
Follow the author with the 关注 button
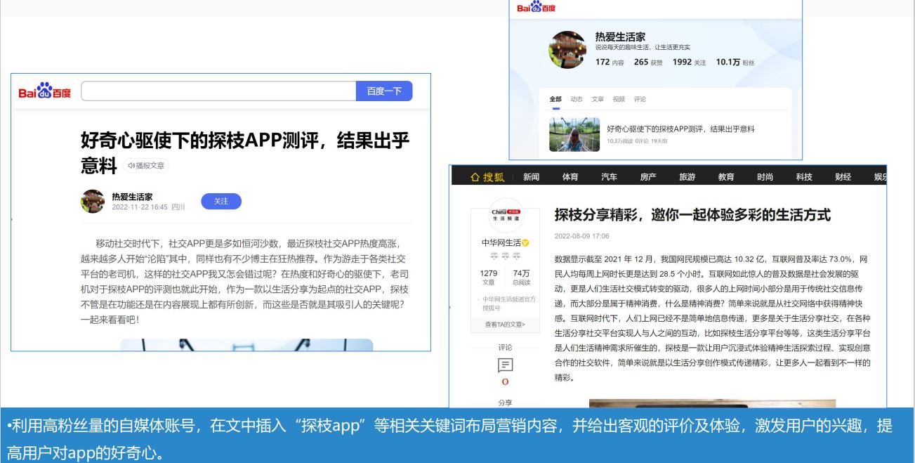click(x=220, y=201)
